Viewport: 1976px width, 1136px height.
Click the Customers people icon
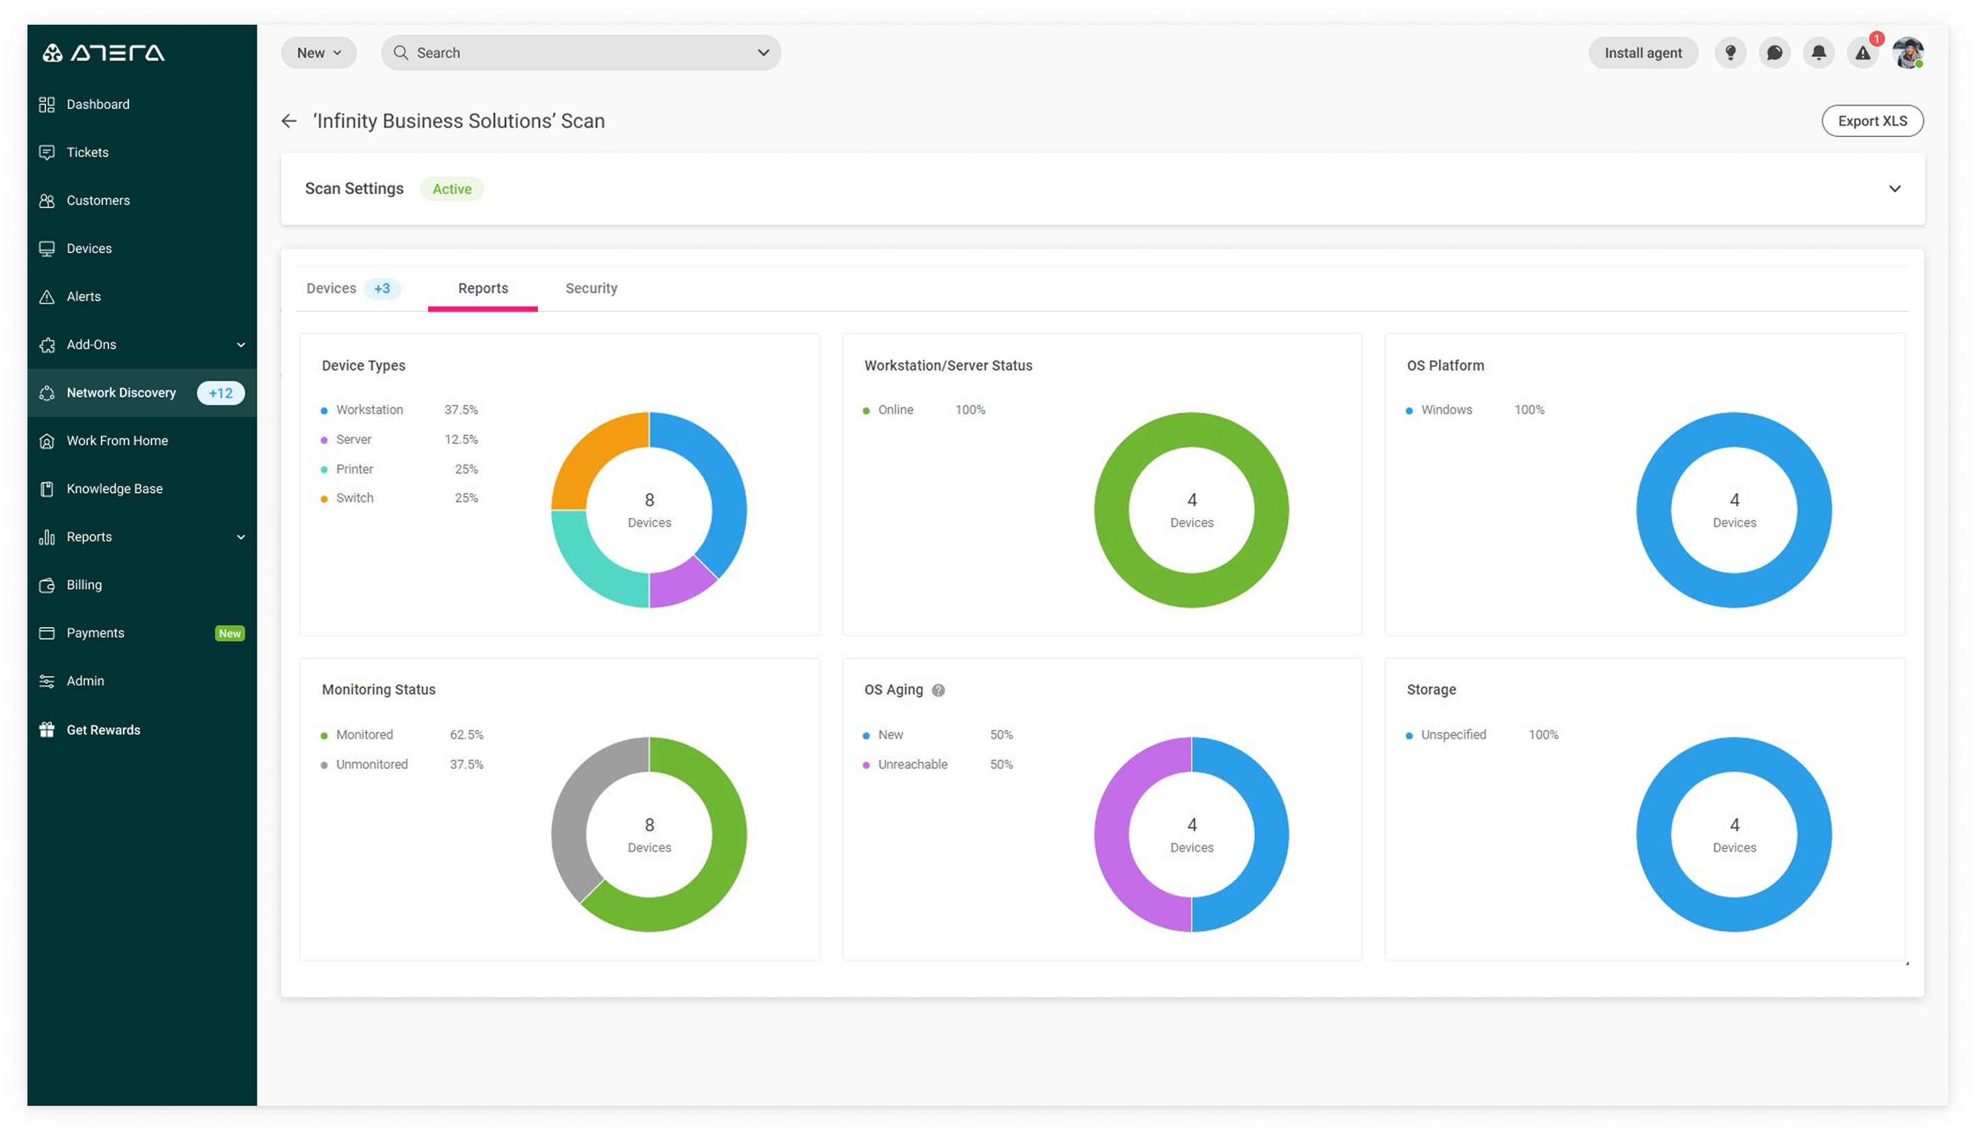click(47, 200)
